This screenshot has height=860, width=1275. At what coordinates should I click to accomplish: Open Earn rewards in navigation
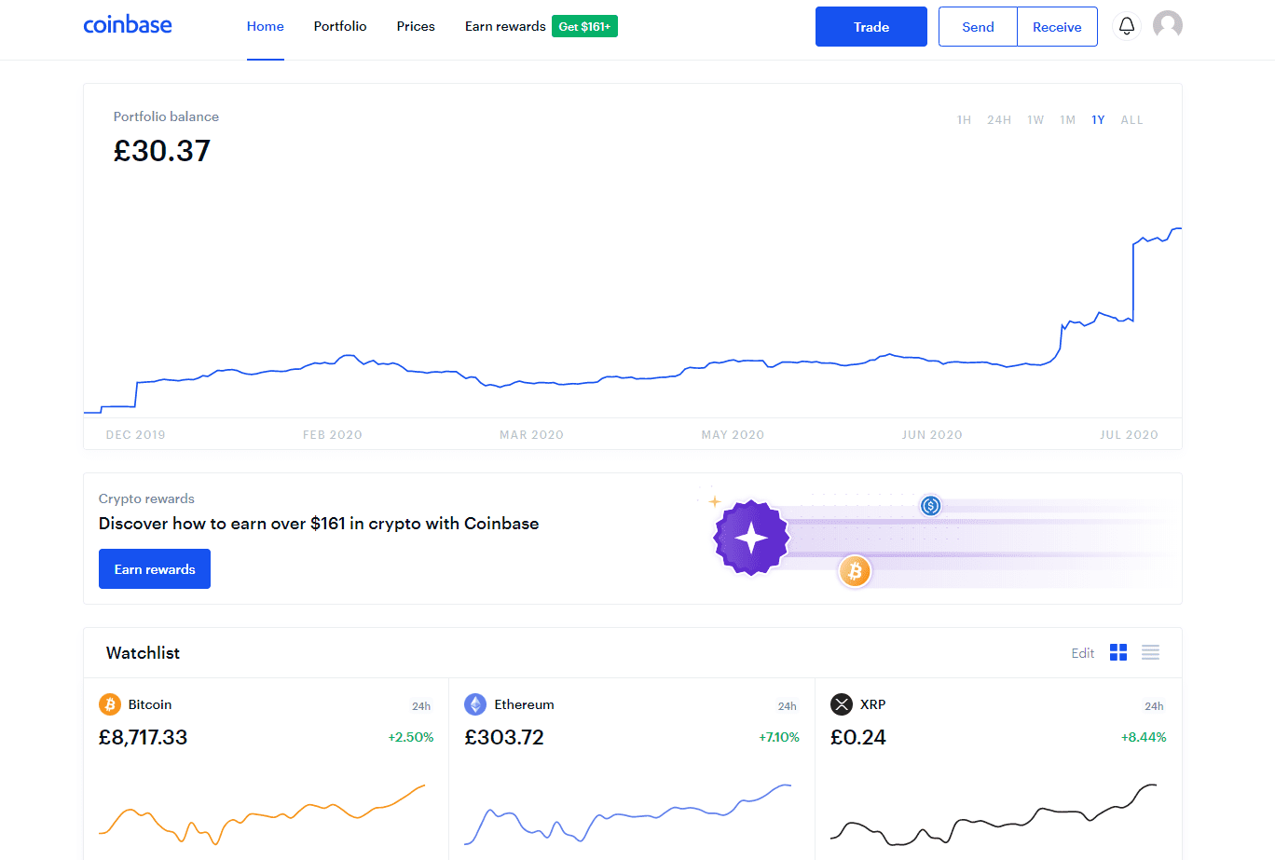505,26
